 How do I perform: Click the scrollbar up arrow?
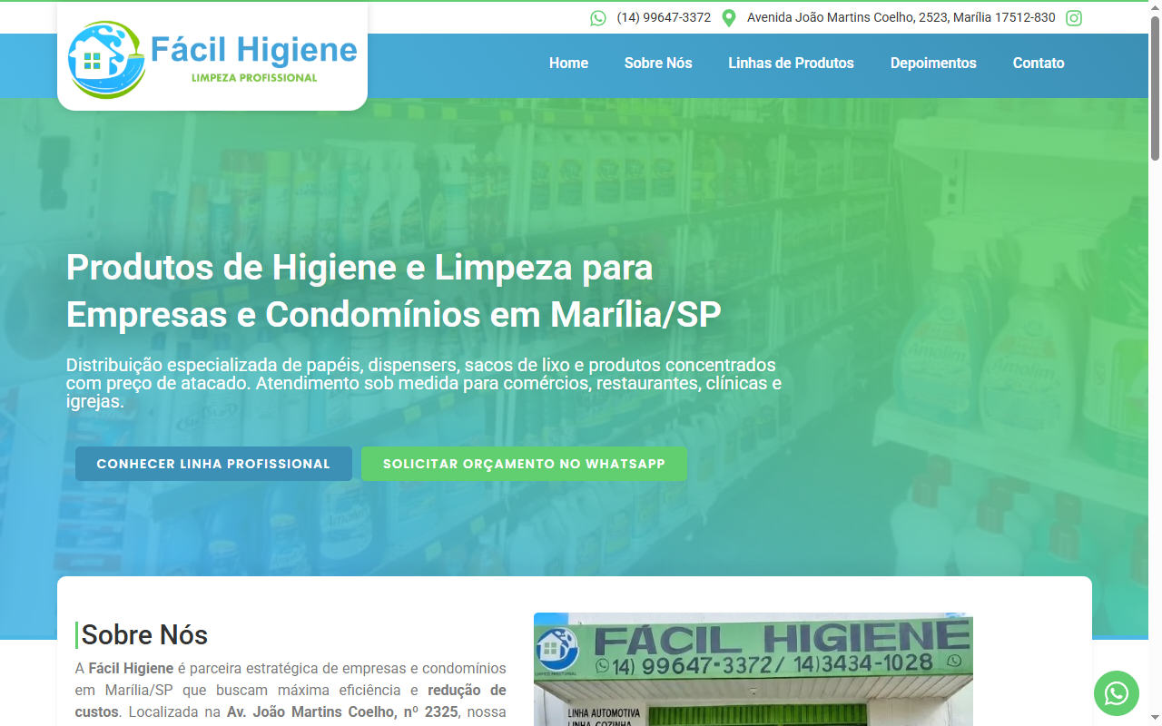click(1155, 7)
